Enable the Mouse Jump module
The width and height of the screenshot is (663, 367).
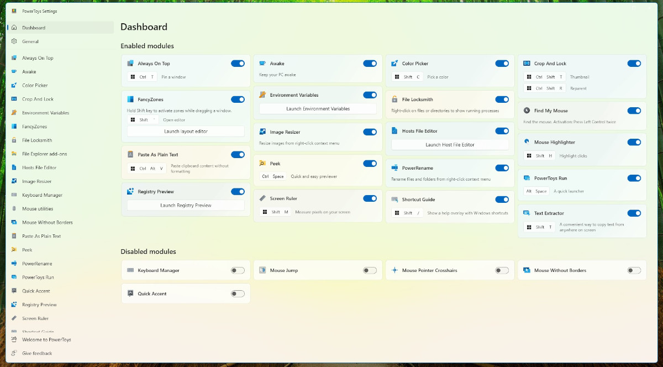tap(370, 270)
